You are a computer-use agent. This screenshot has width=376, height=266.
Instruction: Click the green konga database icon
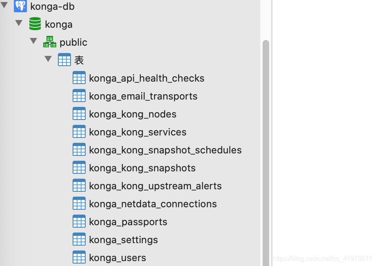[x=35, y=24]
